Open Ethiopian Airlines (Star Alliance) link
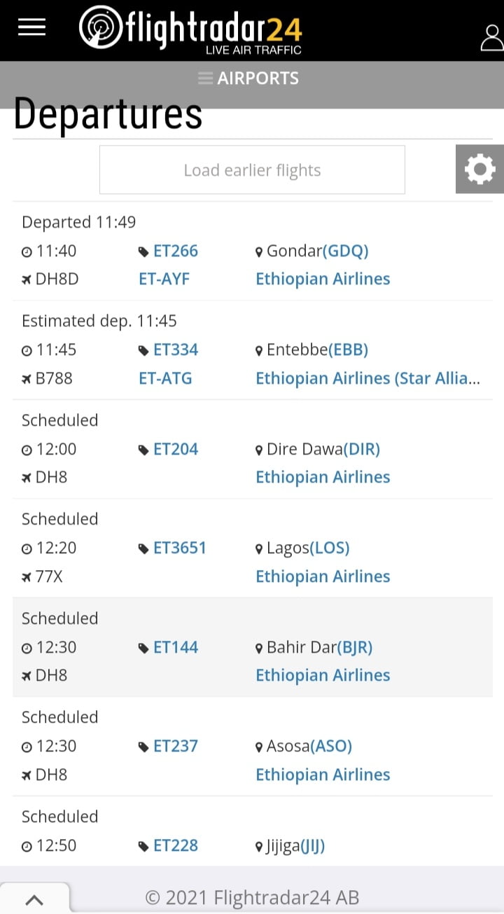Screen dimensions: 504x914 coord(367,378)
